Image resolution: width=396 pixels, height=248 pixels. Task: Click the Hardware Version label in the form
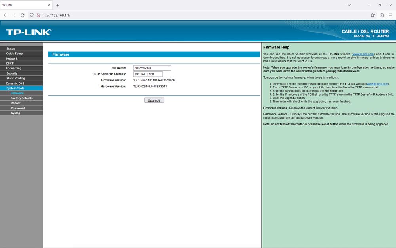click(113, 86)
